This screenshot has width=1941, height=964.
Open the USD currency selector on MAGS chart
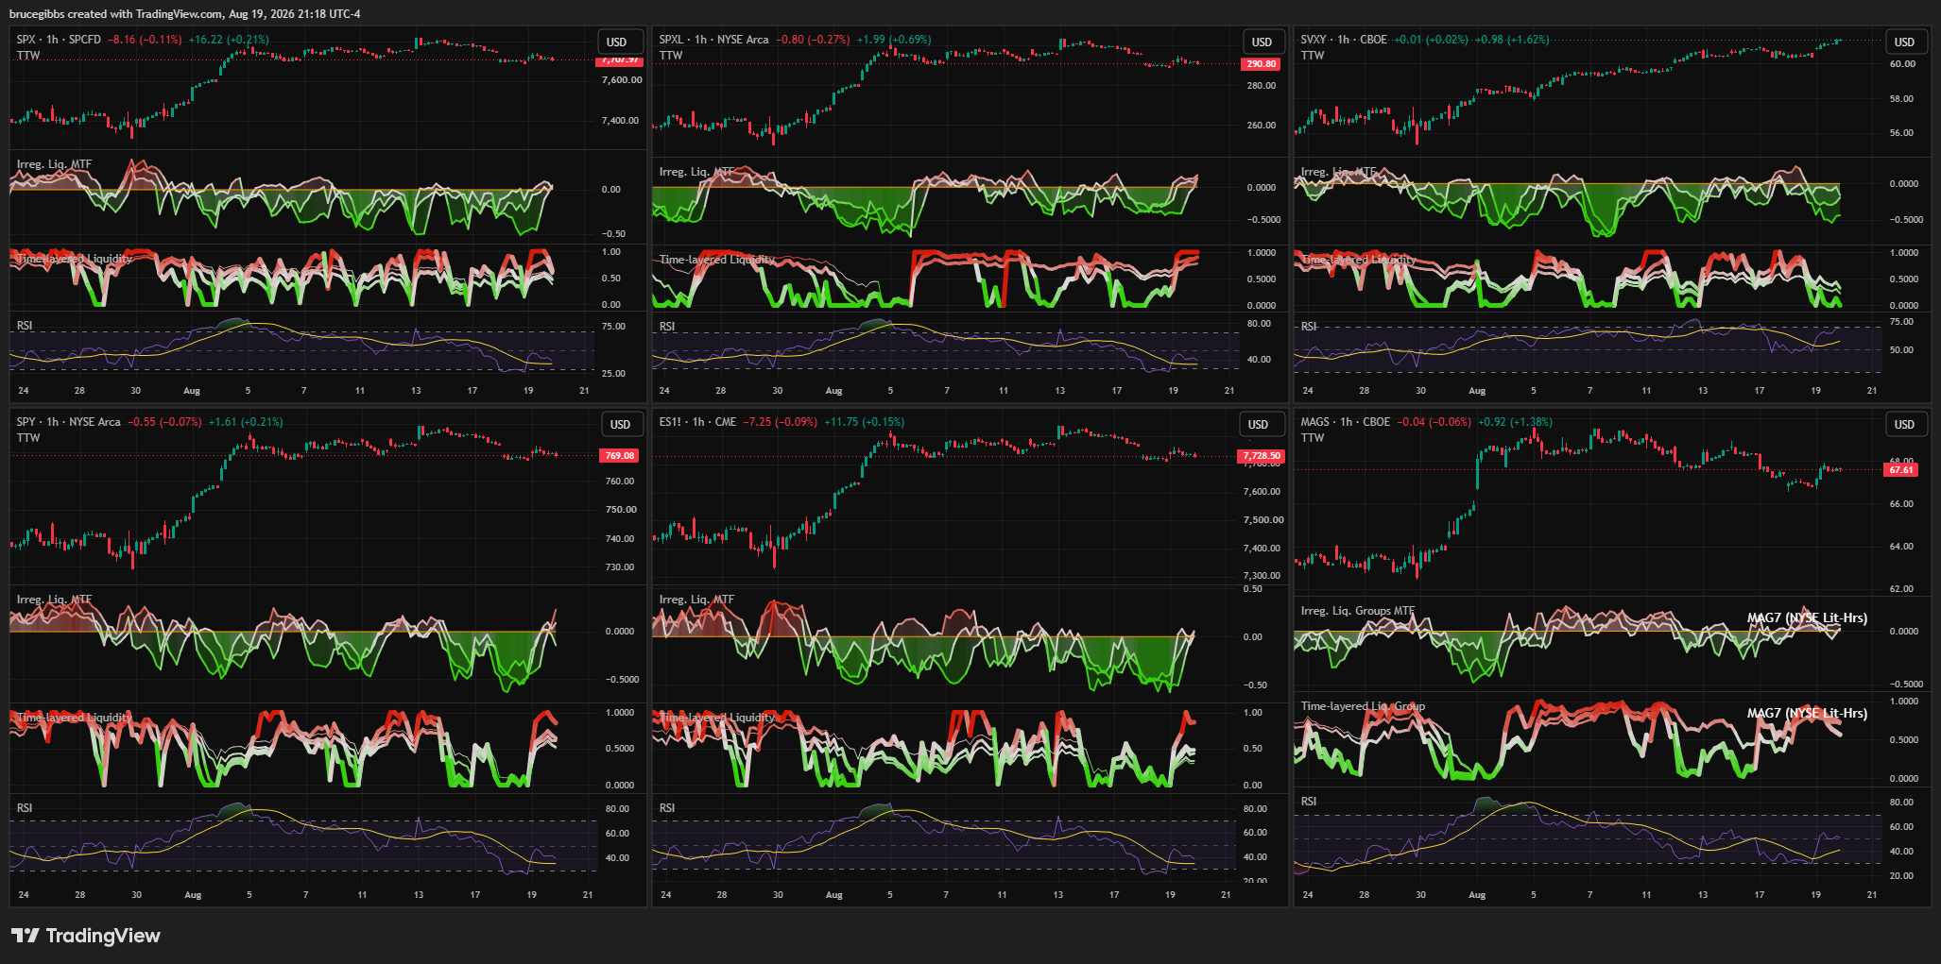(1904, 425)
